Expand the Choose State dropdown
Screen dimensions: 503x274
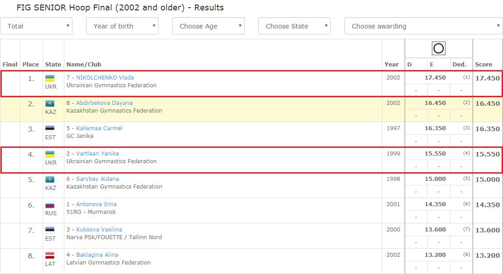tap(295, 26)
